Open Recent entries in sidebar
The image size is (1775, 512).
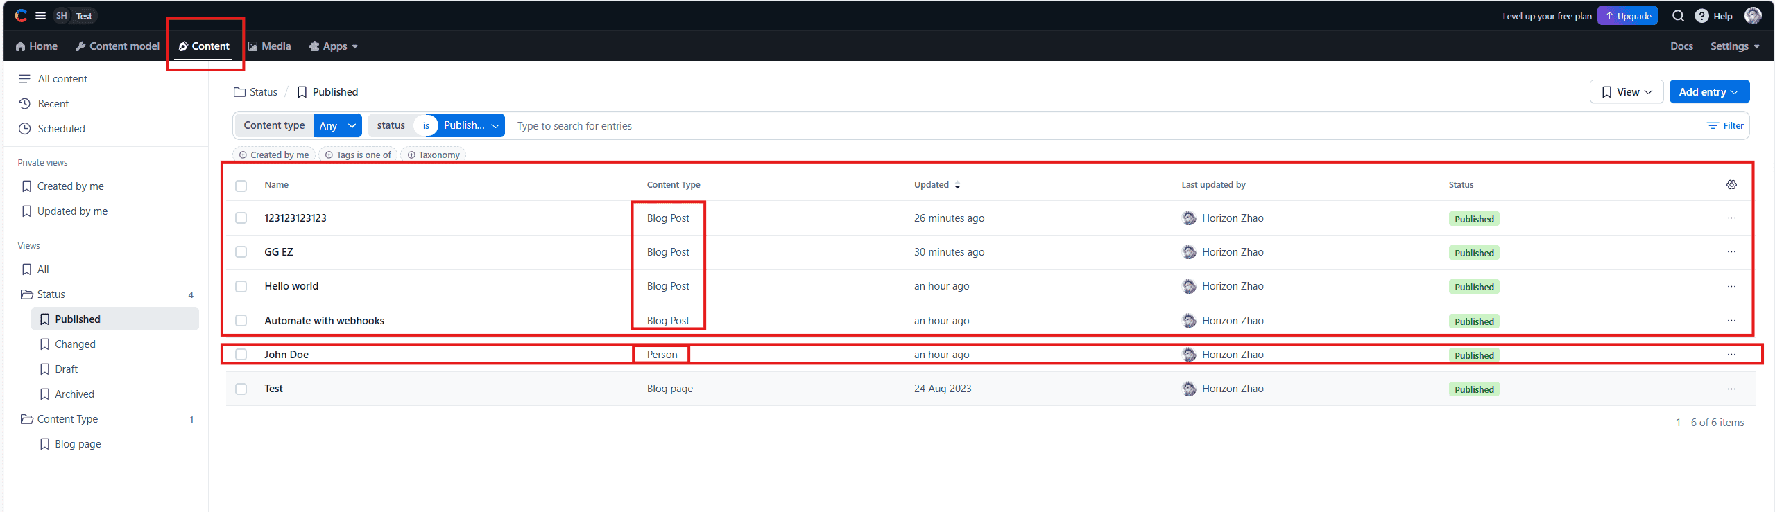point(44,104)
